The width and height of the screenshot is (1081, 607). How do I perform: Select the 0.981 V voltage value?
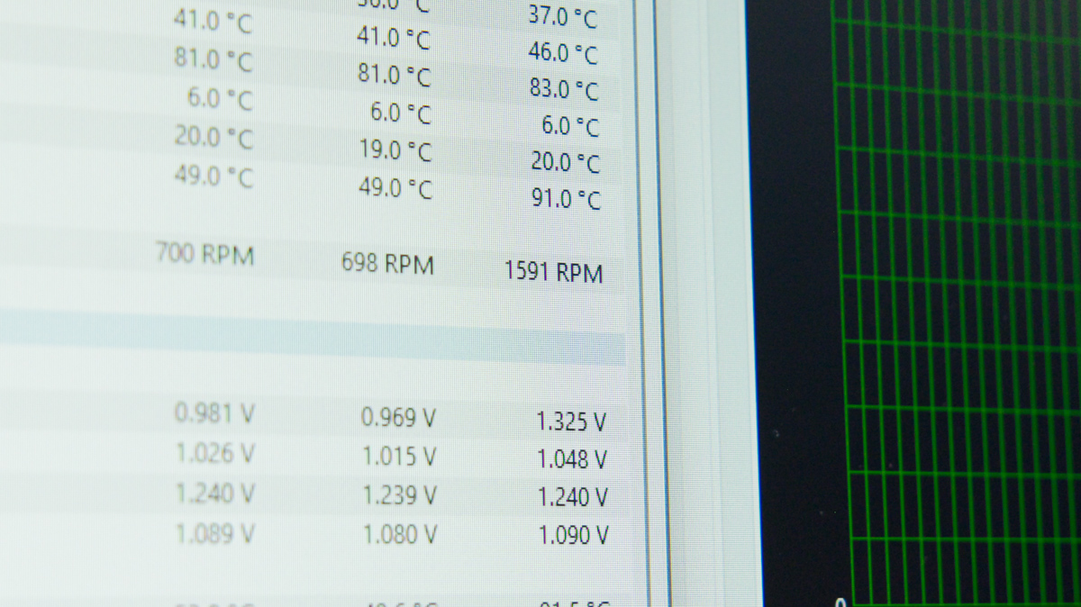(214, 414)
